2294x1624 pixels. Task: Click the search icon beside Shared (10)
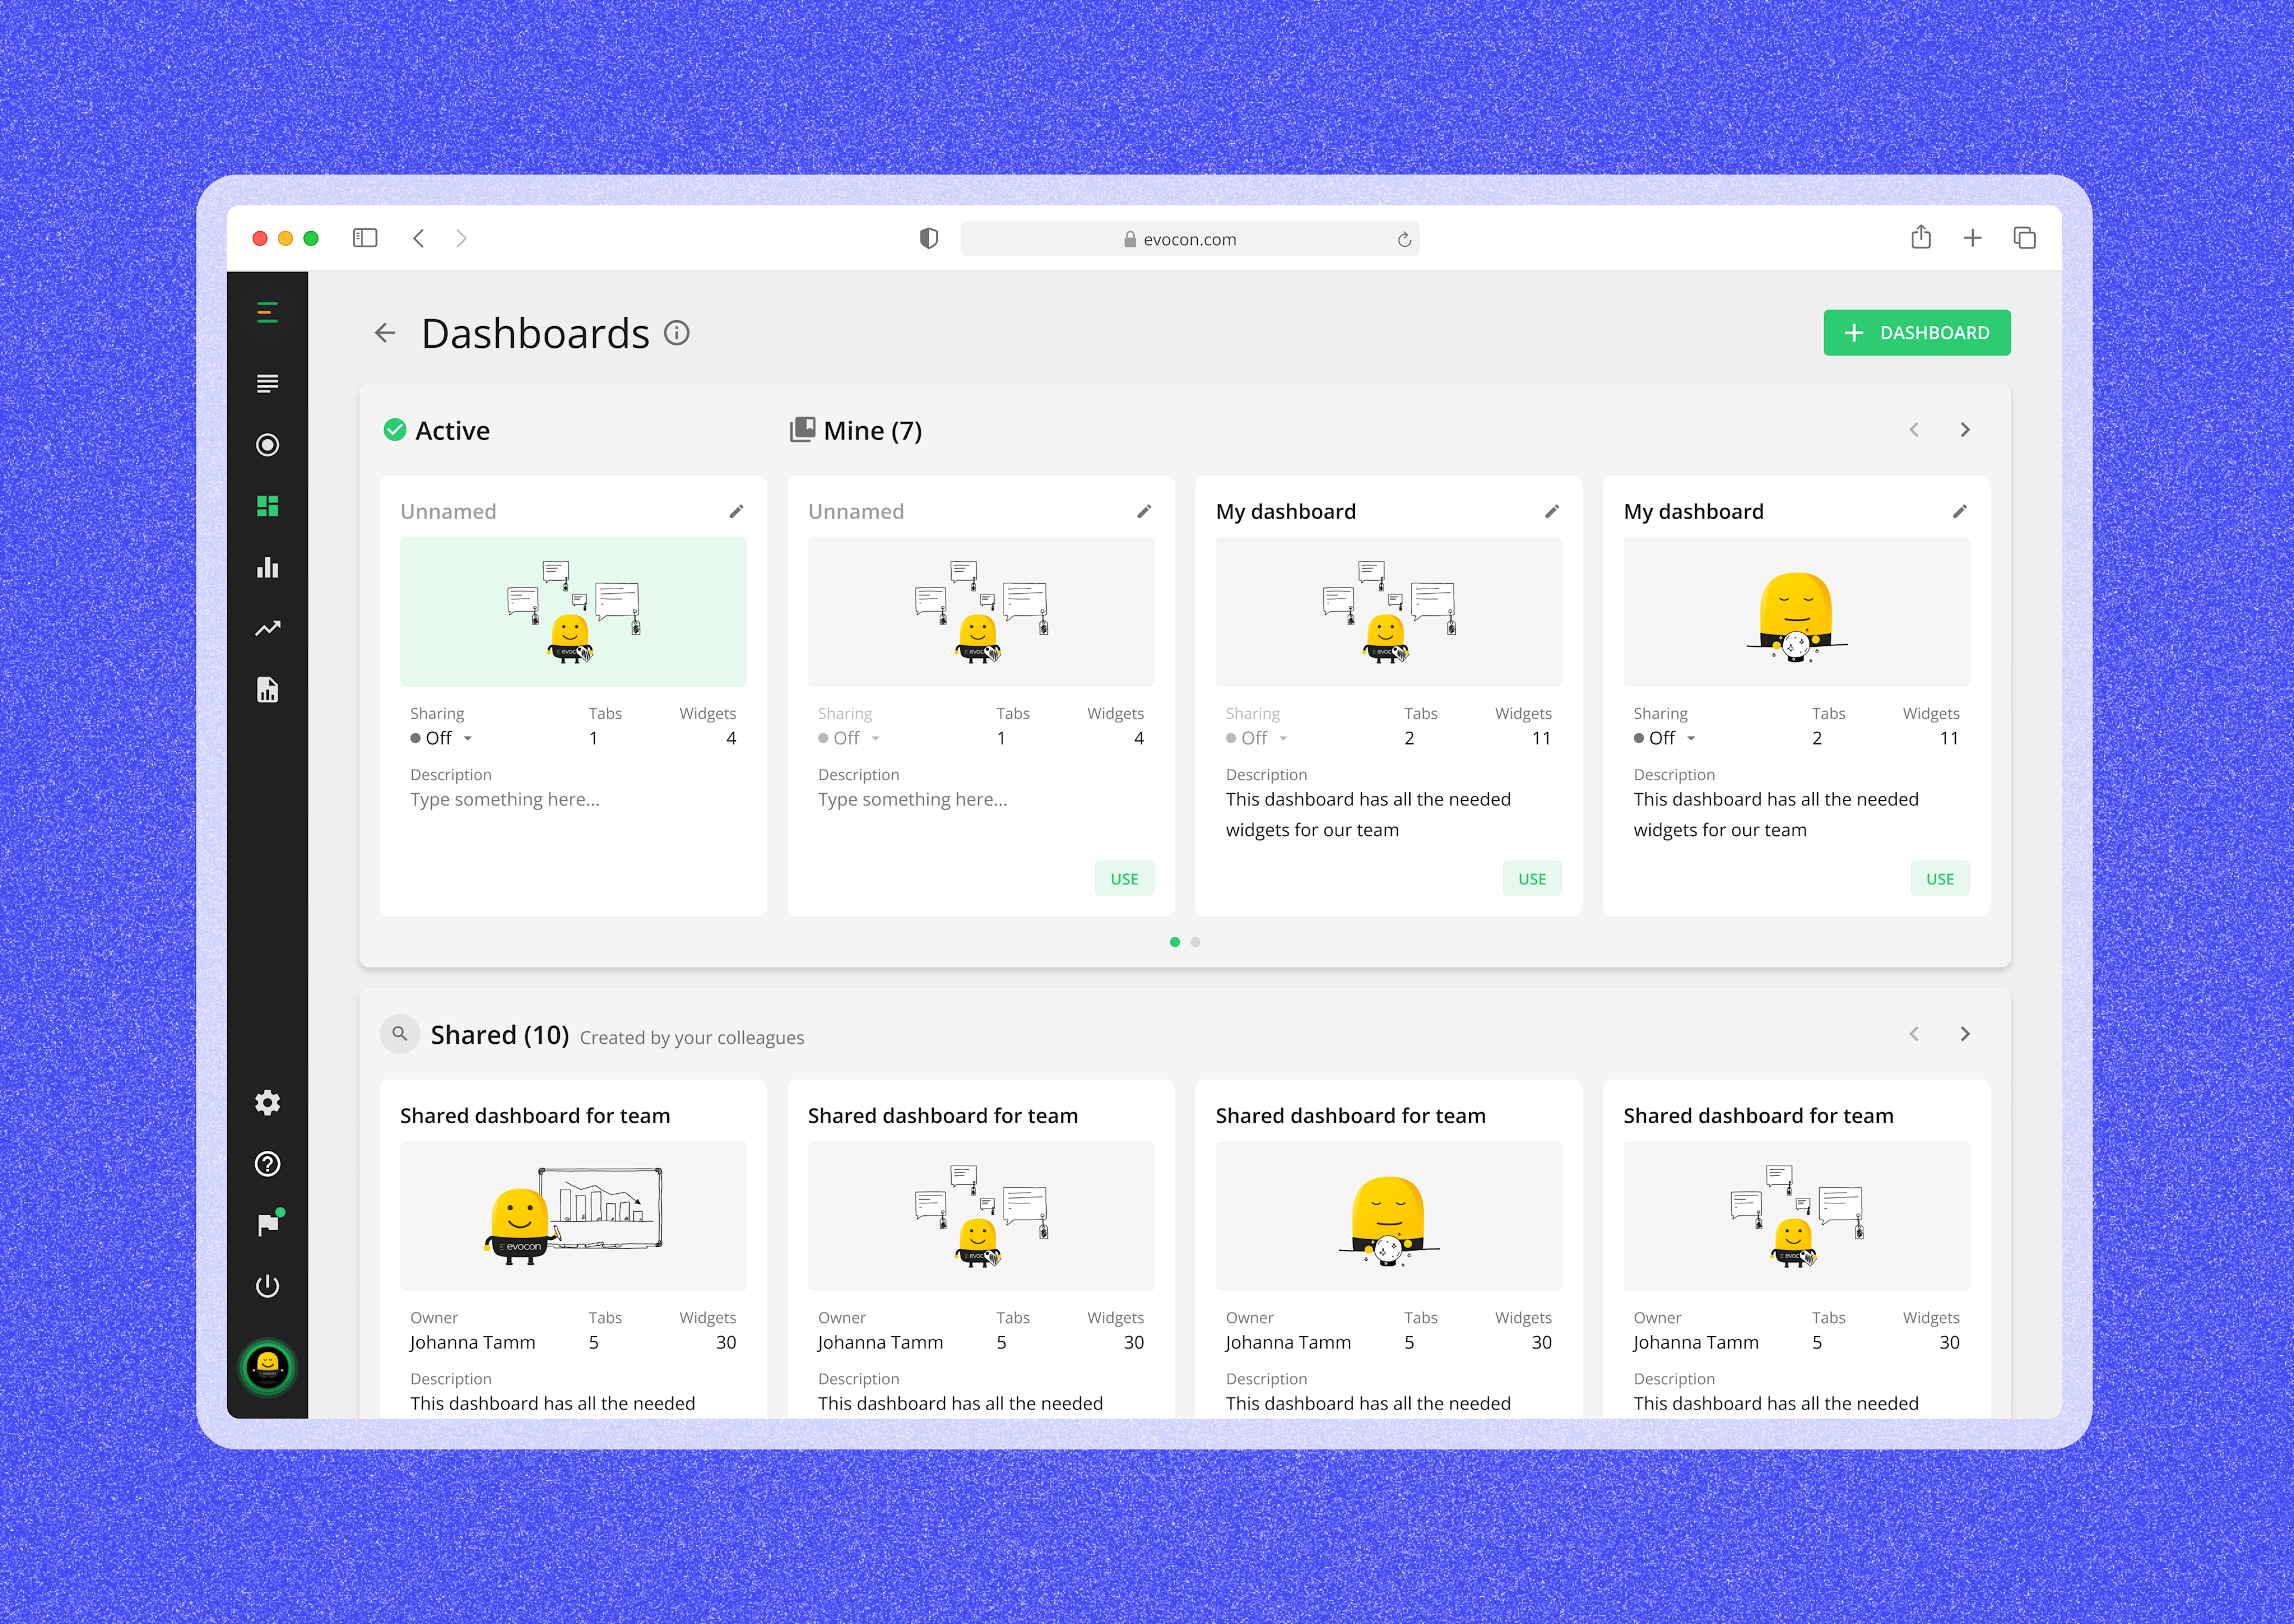[x=400, y=1033]
